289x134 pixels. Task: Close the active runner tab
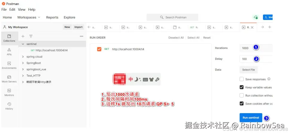[252, 27]
